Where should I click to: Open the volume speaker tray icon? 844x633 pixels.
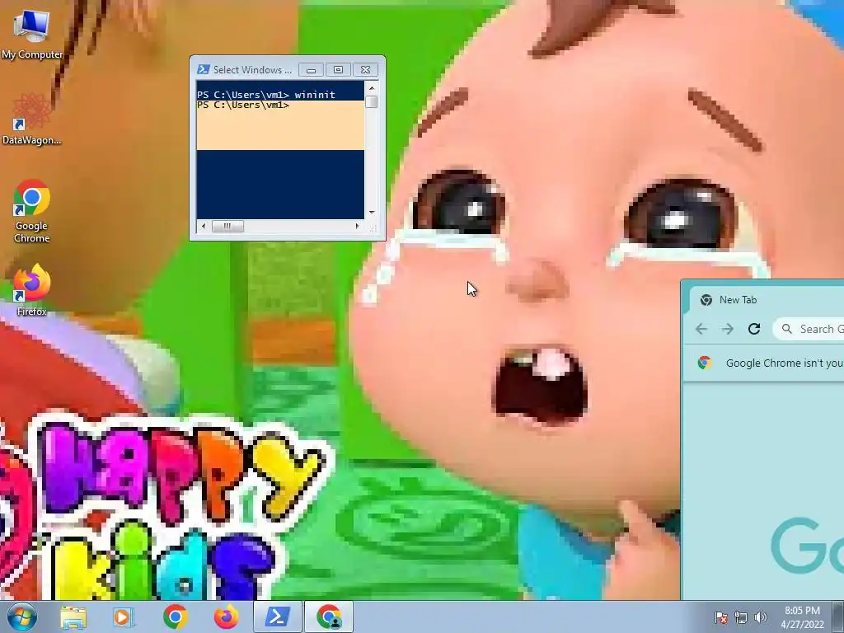coord(760,617)
